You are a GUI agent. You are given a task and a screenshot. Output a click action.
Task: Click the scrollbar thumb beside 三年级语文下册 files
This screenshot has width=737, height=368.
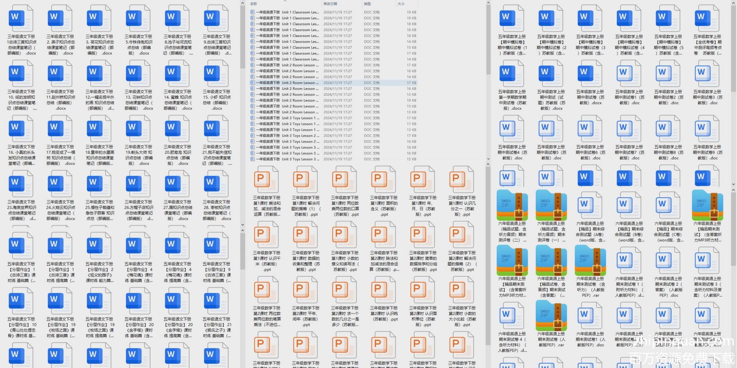tap(242, 37)
